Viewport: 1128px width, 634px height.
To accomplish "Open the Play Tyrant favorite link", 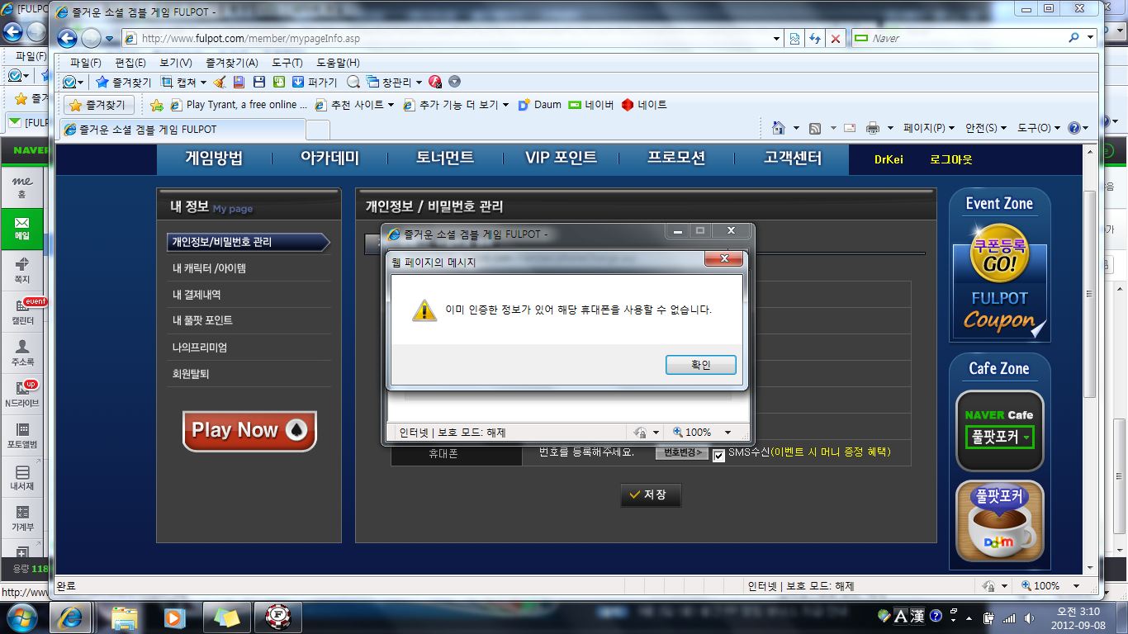I will pos(238,105).
